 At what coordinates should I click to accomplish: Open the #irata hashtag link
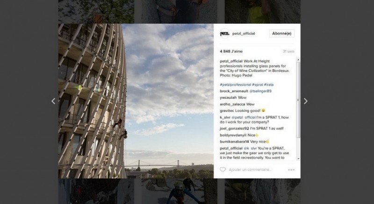pyautogui.click(x=269, y=85)
